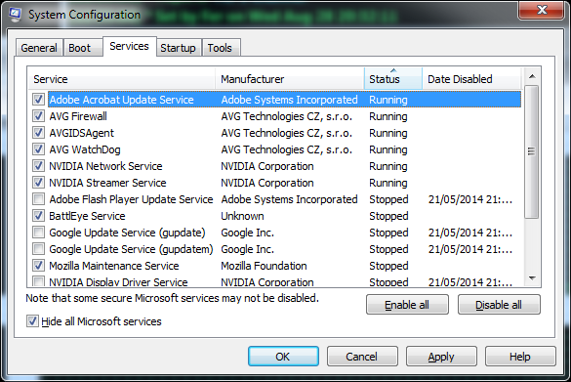The height and width of the screenshot is (382, 571).
Task: Select Adobe Flash Player Update Service name
Action: pyautogui.click(x=131, y=199)
